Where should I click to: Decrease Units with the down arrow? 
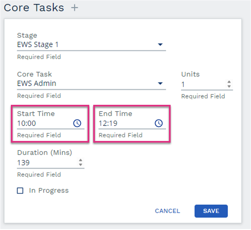[229, 86]
